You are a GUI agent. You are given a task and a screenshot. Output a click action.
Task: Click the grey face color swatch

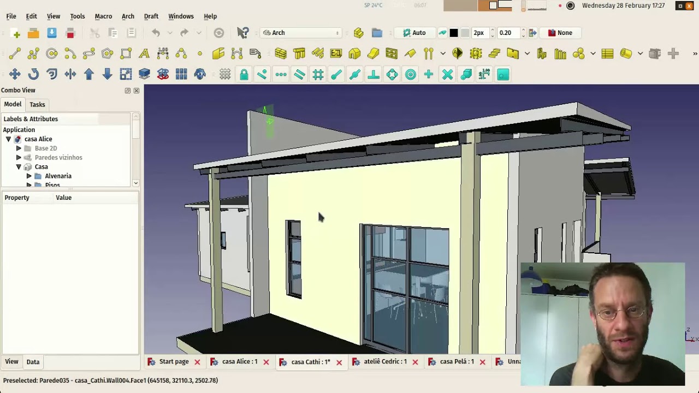coord(465,33)
